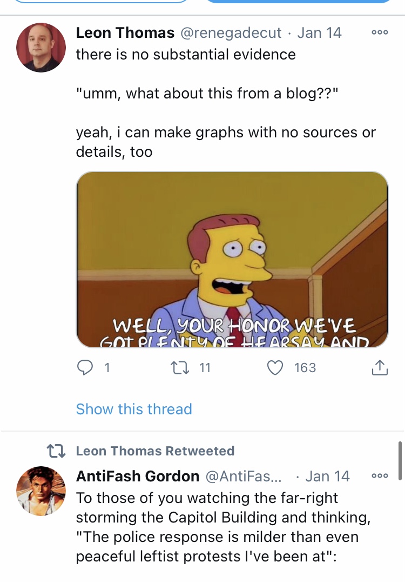Retweet the Leon Thomas tweet
This screenshot has height=582, width=405.
tap(180, 367)
